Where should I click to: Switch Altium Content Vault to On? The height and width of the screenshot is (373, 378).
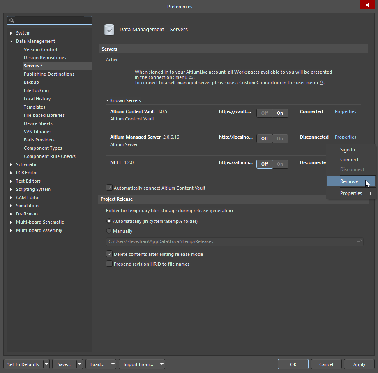[x=280, y=113]
